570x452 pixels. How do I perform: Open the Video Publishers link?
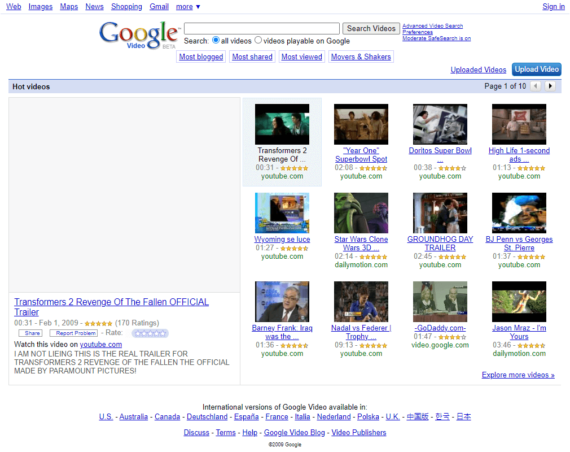coord(359,432)
